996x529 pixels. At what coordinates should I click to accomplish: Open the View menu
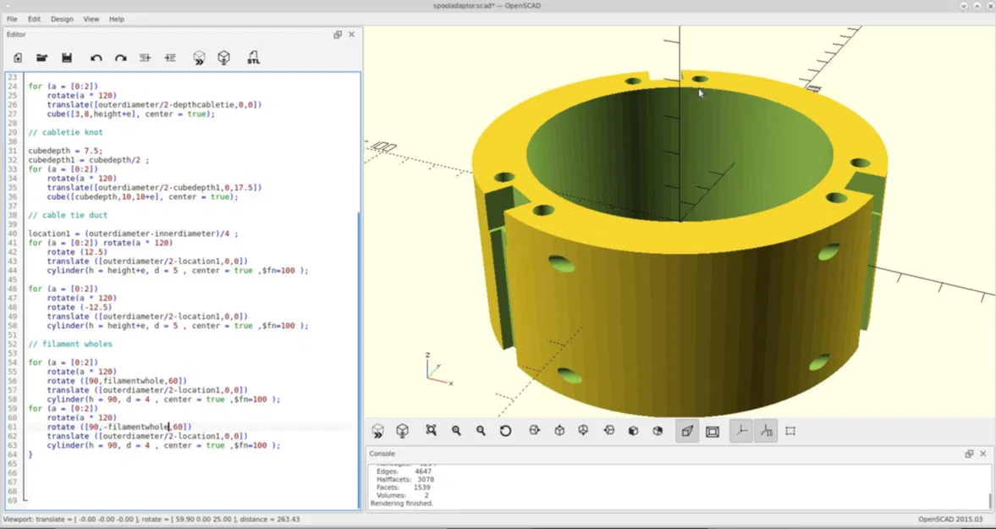tap(91, 19)
